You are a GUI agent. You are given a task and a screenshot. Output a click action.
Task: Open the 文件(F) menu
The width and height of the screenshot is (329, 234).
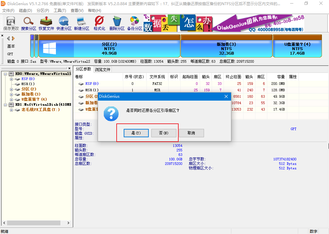[x=8, y=11]
